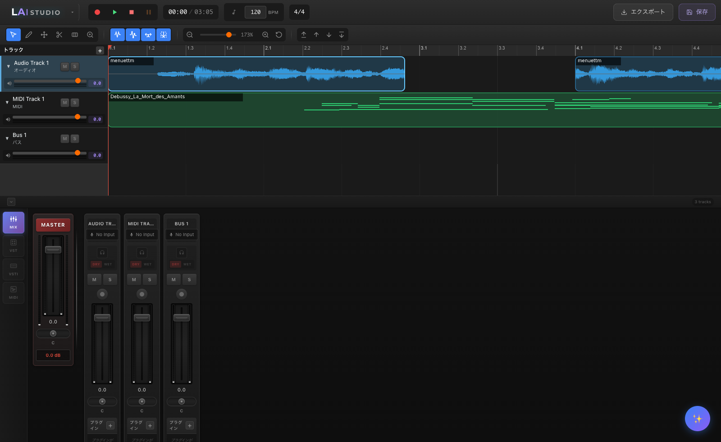721x442 pixels.
Task: Switch to the Move tool
Action: [x=44, y=35]
